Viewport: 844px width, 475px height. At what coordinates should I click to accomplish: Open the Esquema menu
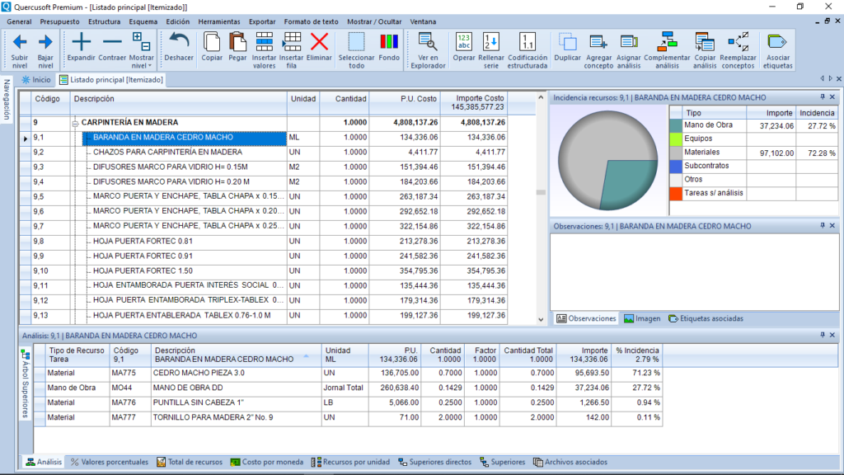point(143,21)
